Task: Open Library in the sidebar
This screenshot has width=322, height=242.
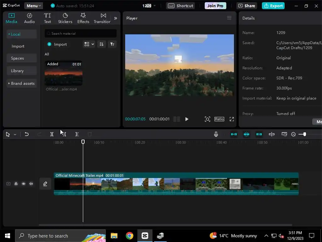Action: pos(22,71)
